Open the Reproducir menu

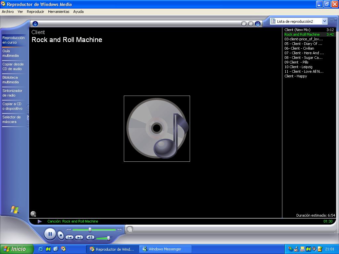coord(35,12)
